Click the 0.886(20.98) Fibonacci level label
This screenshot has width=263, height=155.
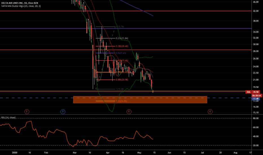(x=122, y=80)
